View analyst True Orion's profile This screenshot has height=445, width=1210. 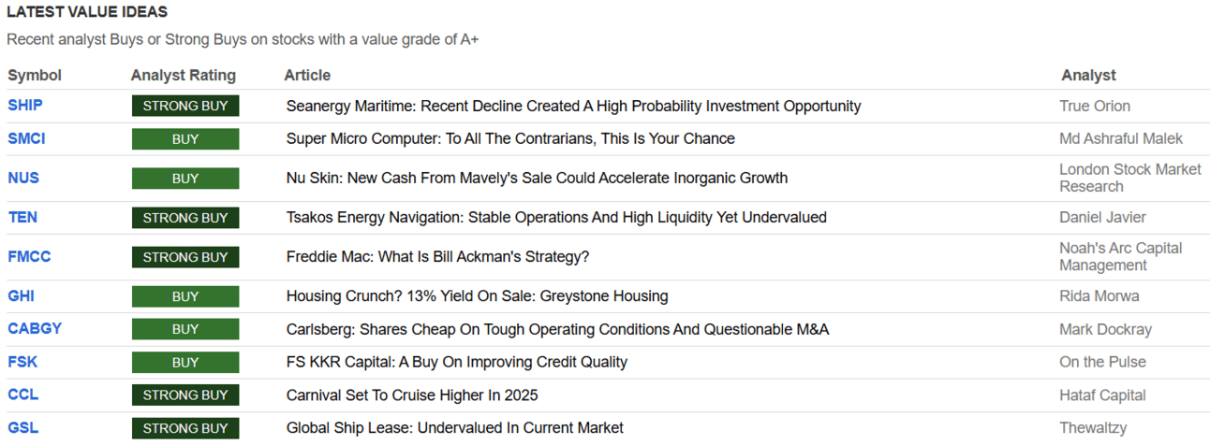pyautogui.click(x=1094, y=106)
